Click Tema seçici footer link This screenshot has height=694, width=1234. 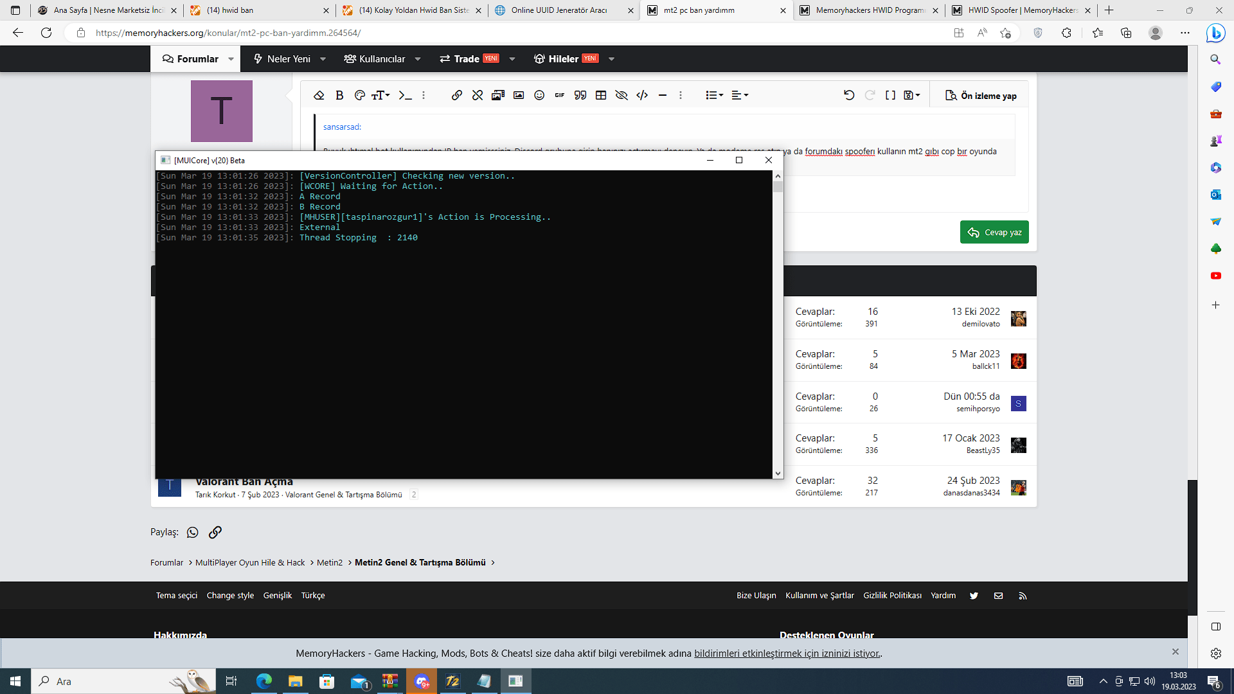[x=177, y=596]
